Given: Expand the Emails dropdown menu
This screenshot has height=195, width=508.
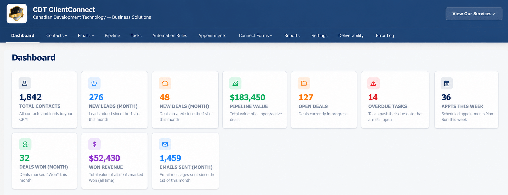Looking at the screenshot, I should coord(86,36).
